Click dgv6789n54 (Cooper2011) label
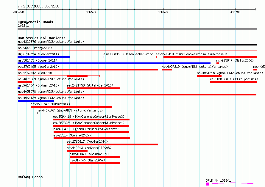This screenshot has height=187, width=265. [38, 54]
